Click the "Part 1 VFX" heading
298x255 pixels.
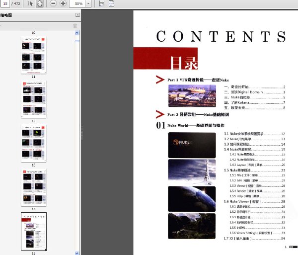pyautogui.click(x=198, y=80)
